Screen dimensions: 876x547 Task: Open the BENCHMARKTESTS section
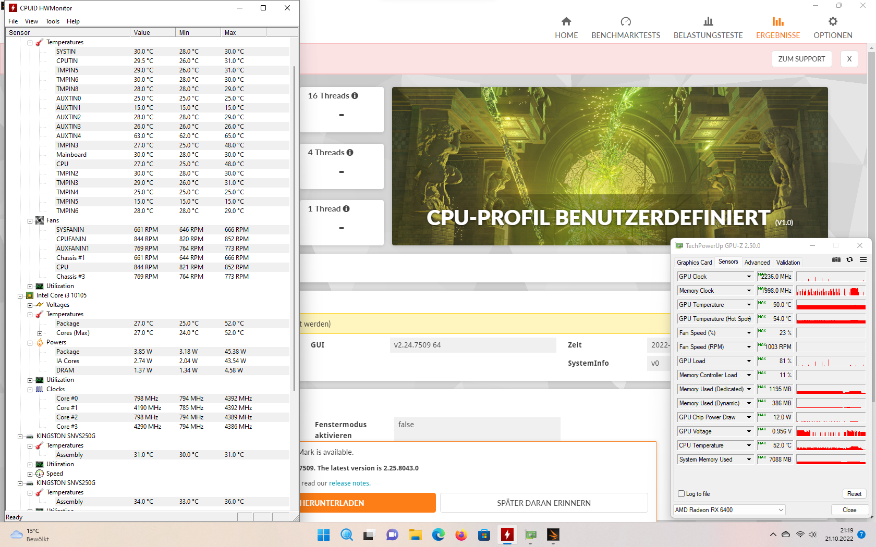(x=626, y=26)
